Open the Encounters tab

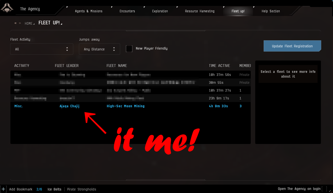coord(127,11)
